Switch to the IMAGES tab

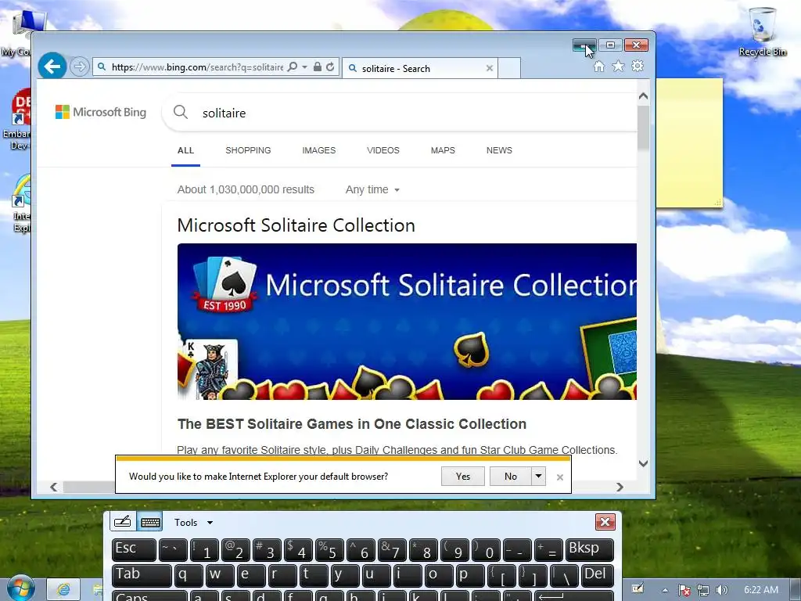click(x=319, y=150)
